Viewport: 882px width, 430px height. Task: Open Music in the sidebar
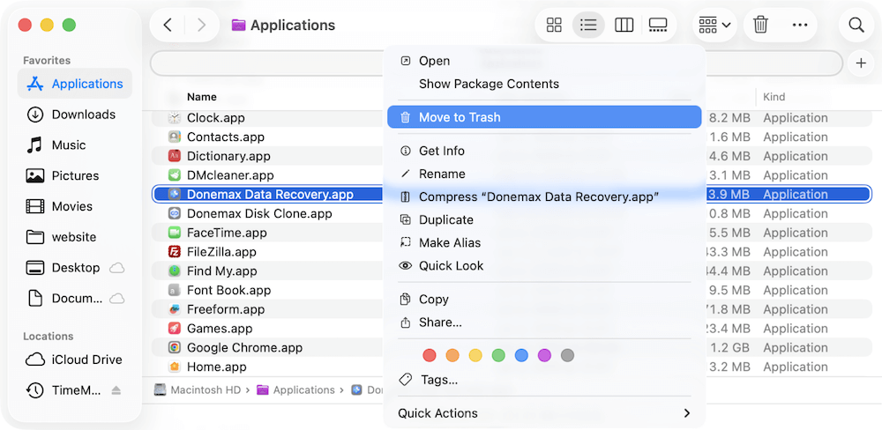[x=75, y=145]
